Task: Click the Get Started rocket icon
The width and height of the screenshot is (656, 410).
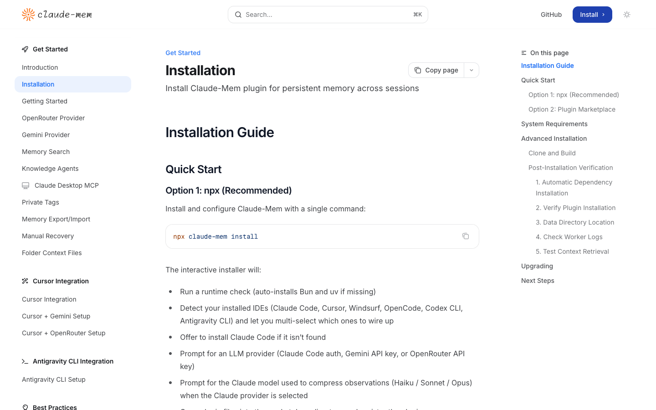Action: (25, 49)
